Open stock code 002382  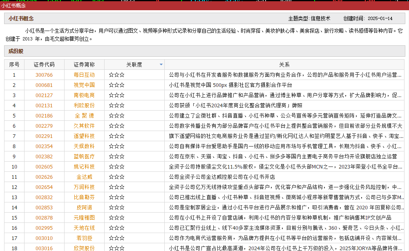44,157
